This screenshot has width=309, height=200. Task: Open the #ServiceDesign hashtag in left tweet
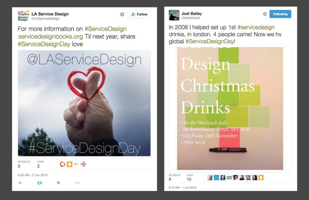pos(106,29)
